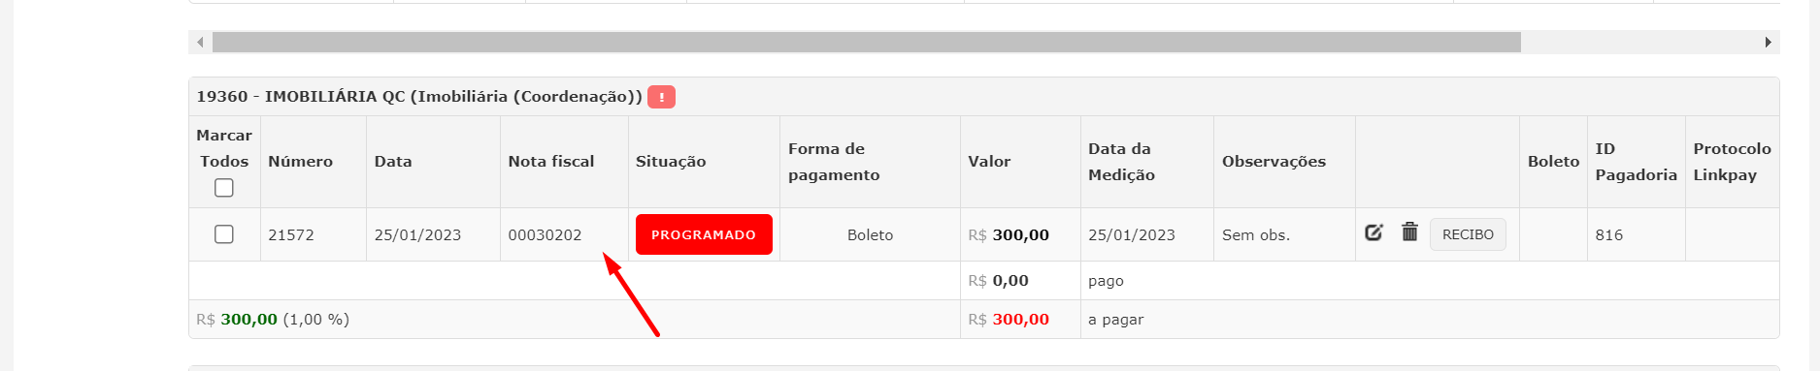This screenshot has width=1820, height=371.
Task: Open the RECIBO receipt button
Action: tap(1468, 234)
